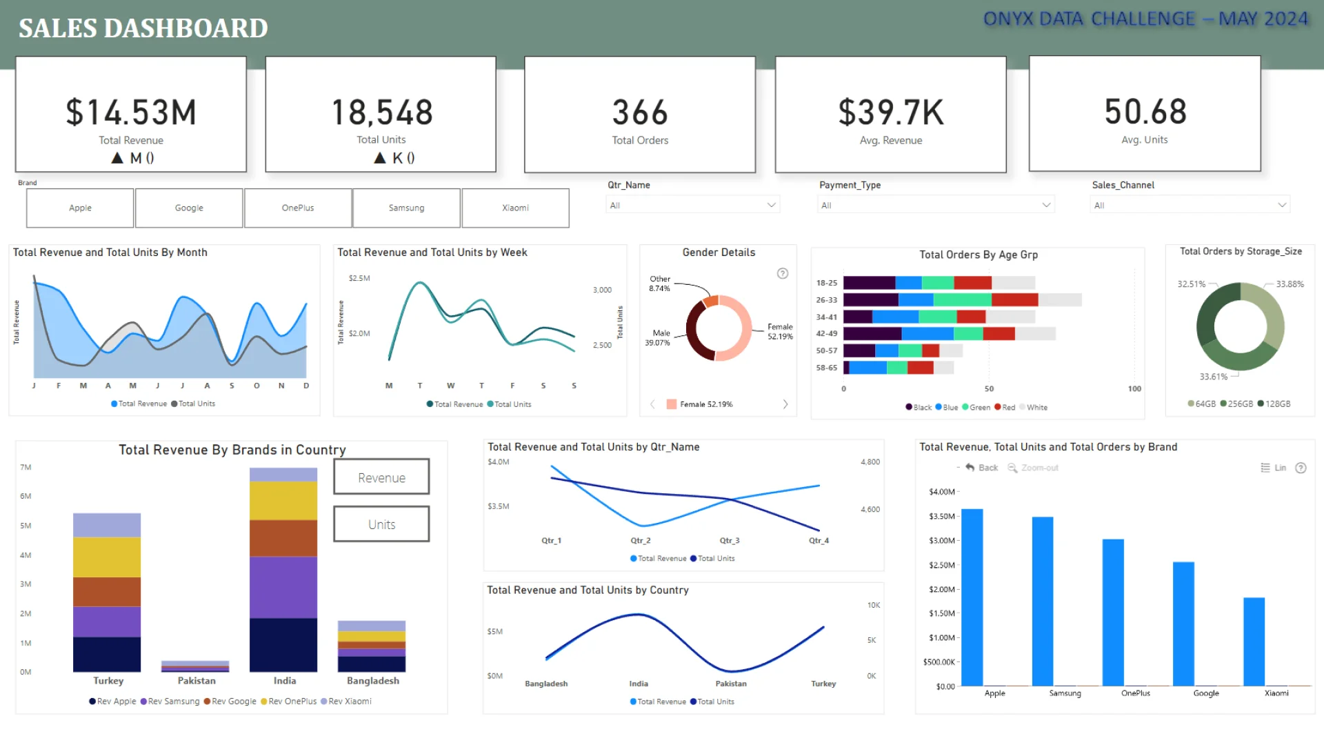This screenshot has width=1324, height=745.
Task: Click Female color swatch in gender legend
Action: (x=672, y=404)
